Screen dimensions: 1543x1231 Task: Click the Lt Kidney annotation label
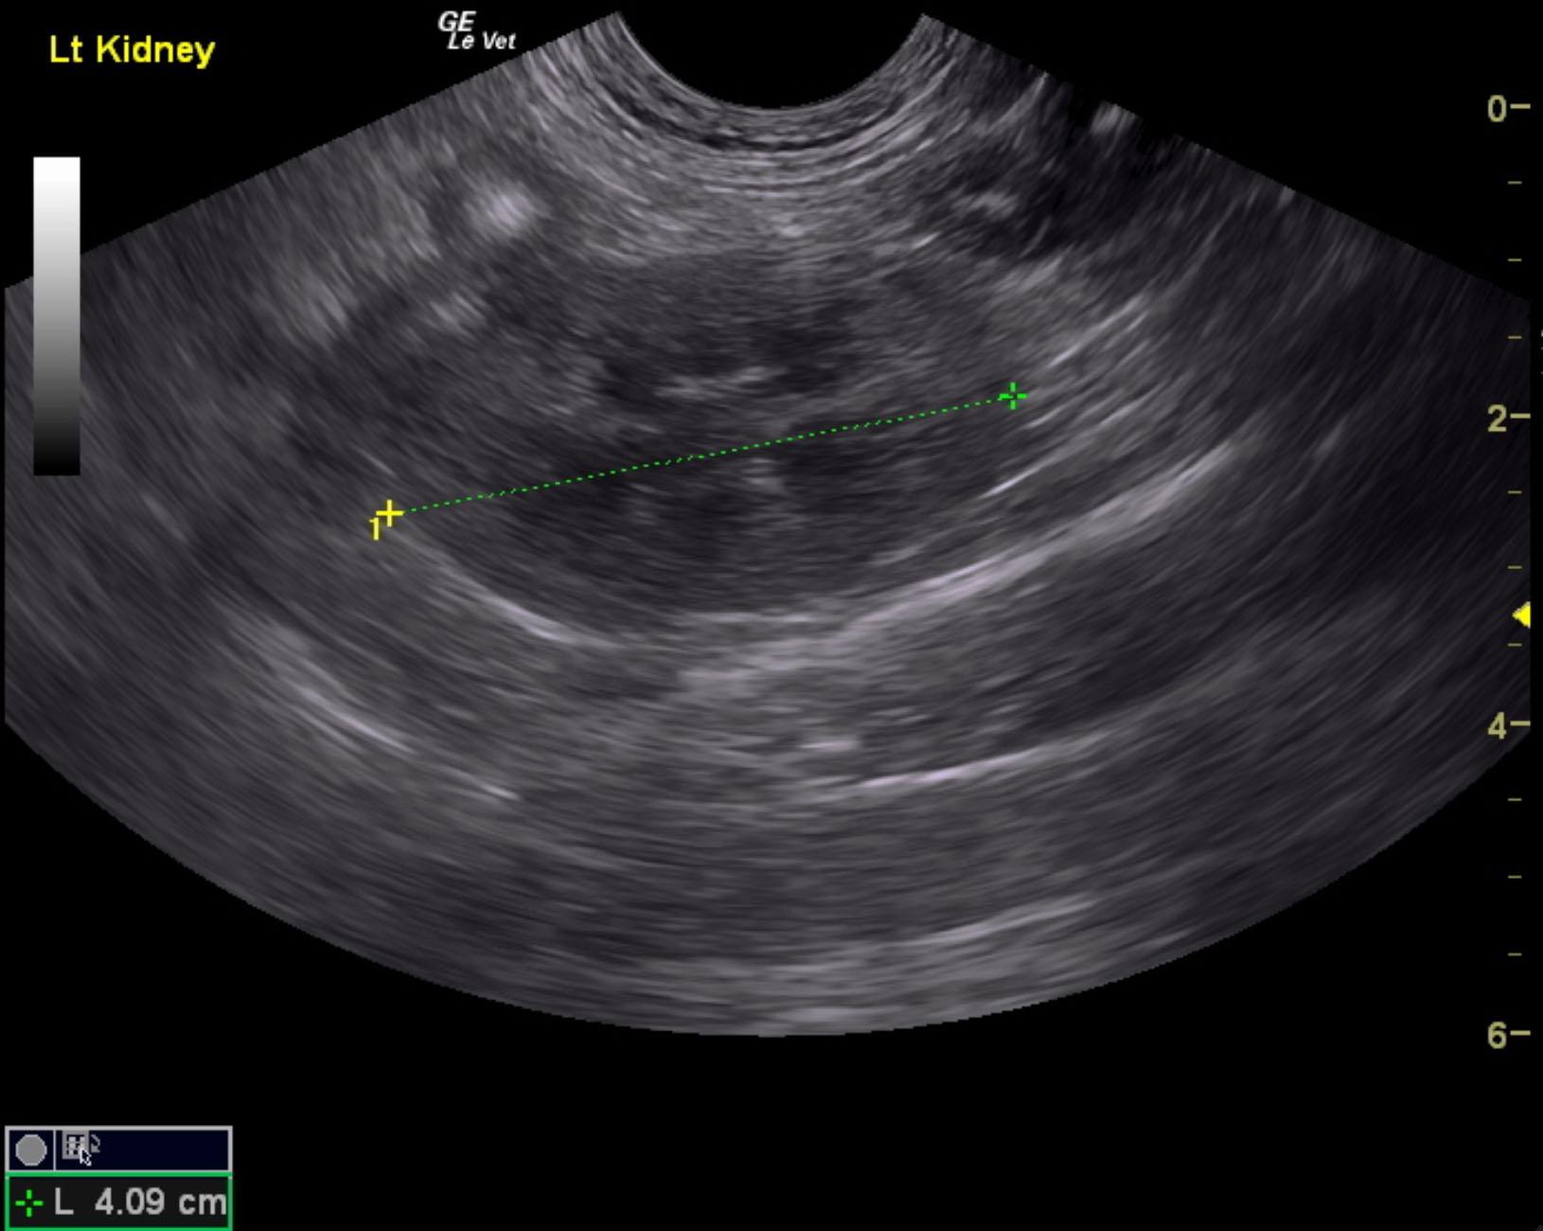coord(132,49)
